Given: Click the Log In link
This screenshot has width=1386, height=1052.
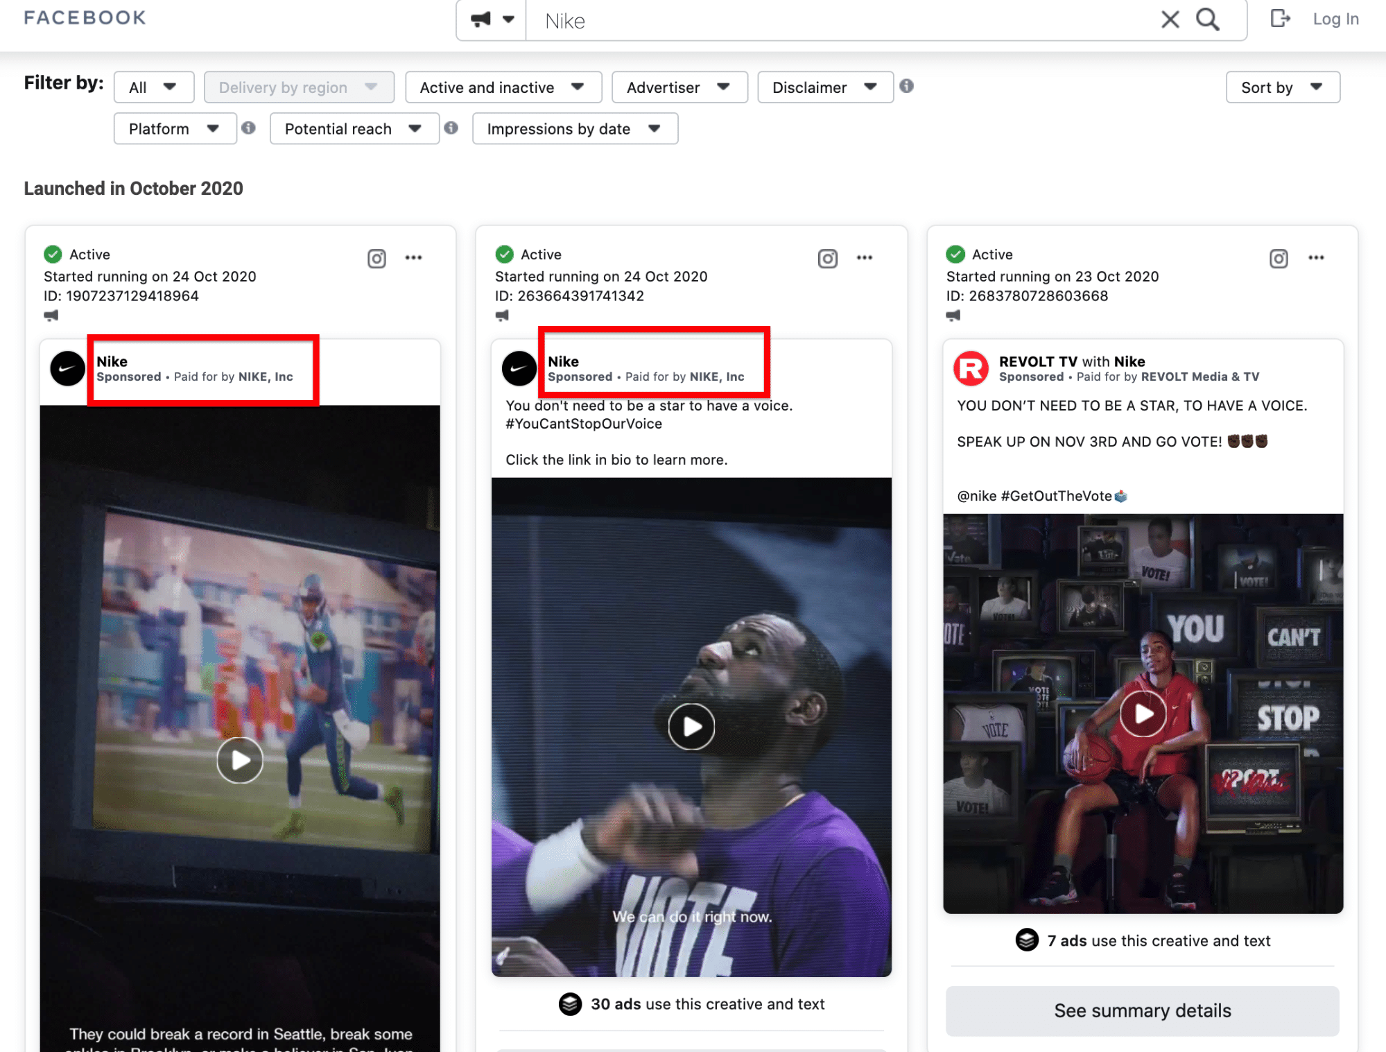Looking at the screenshot, I should [x=1335, y=19].
